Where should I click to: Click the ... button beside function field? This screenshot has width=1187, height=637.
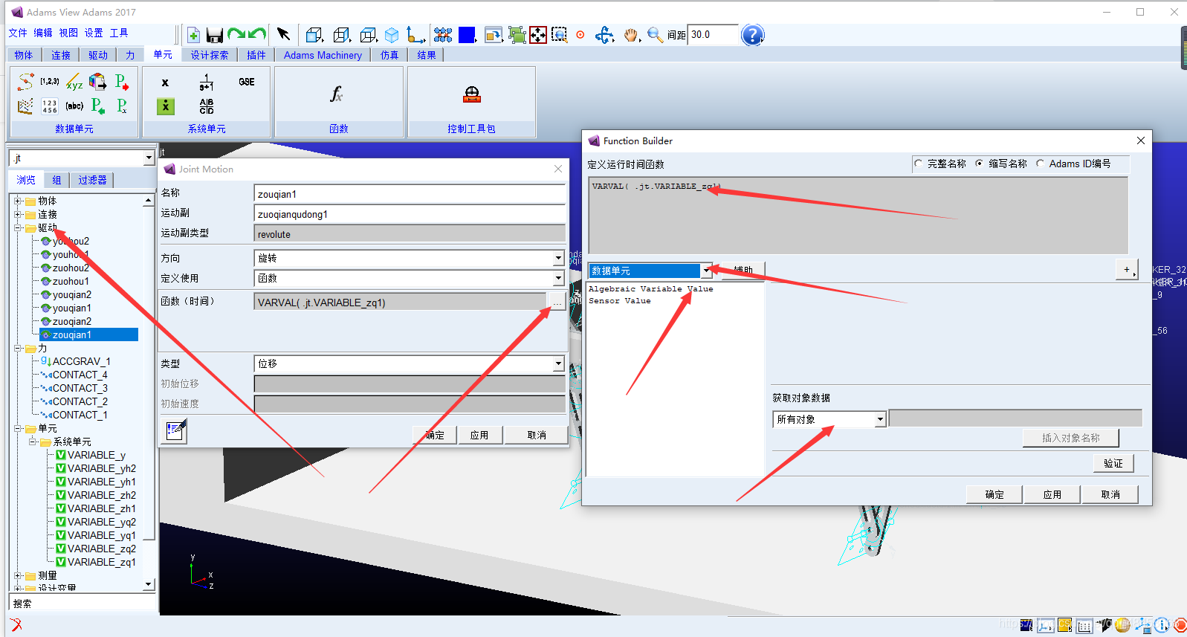pyautogui.click(x=557, y=302)
